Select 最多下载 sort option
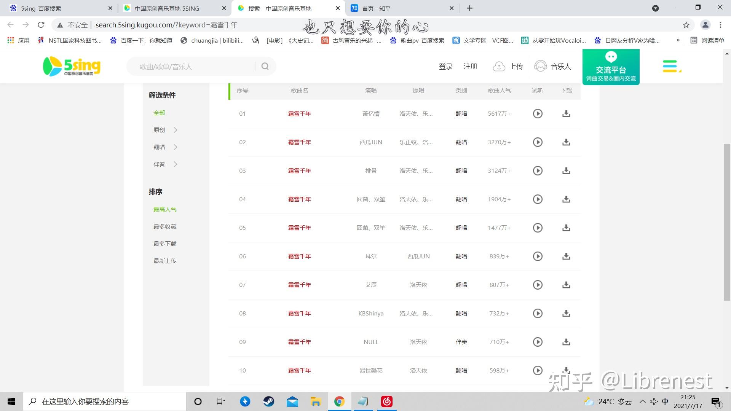The image size is (731, 411). pyautogui.click(x=165, y=244)
